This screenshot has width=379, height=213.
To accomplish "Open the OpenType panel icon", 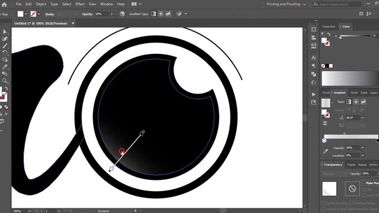I will (314, 82).
